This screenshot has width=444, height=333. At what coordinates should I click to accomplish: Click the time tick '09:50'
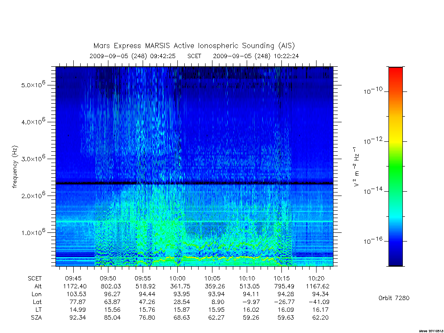pos(108,279)
